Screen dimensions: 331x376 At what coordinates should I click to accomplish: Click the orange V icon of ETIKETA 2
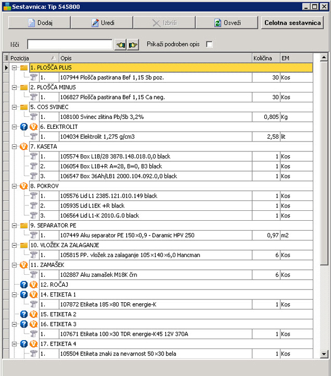coord(34,314)
